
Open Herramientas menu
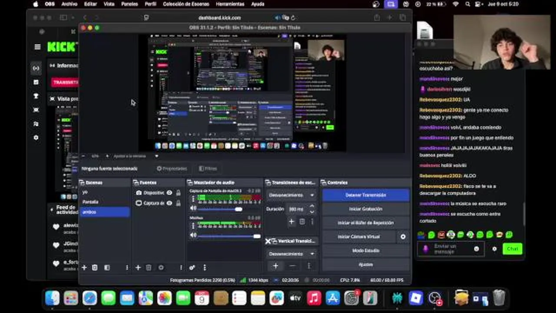(x=230, y=4)
